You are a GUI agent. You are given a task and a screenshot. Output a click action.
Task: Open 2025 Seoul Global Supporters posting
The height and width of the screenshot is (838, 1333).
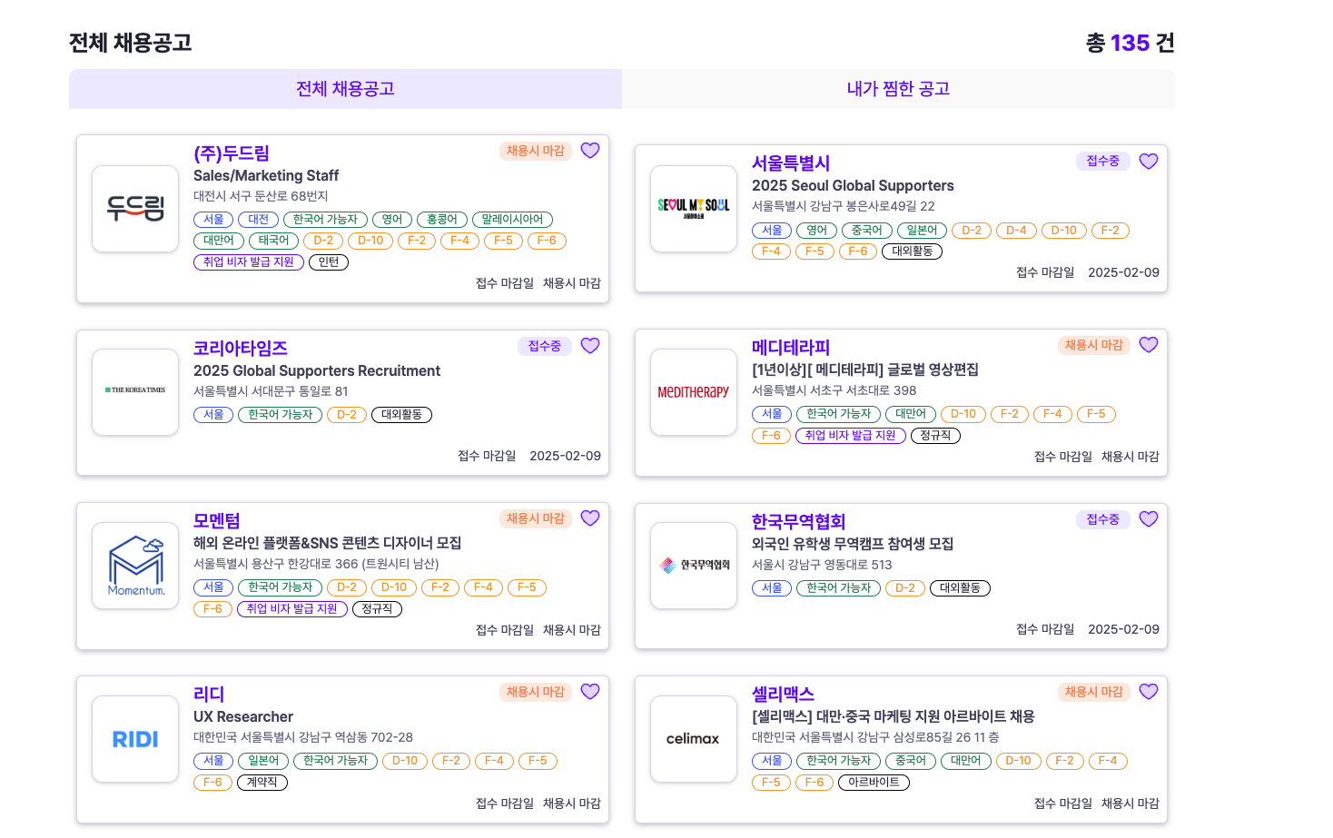[853, 186]
